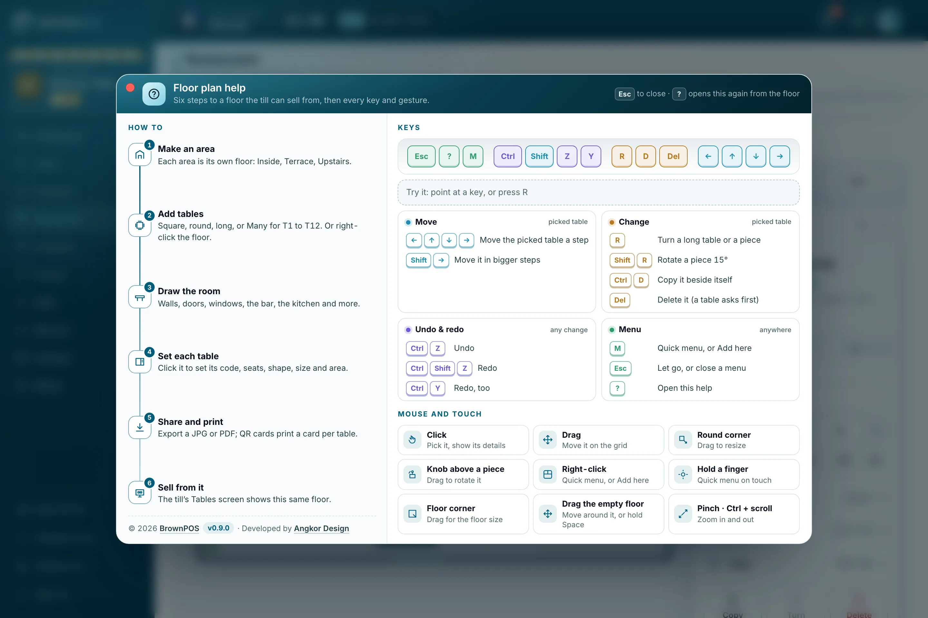
Task: Click the v0.9.0 version badge
Action: (218, 528)
